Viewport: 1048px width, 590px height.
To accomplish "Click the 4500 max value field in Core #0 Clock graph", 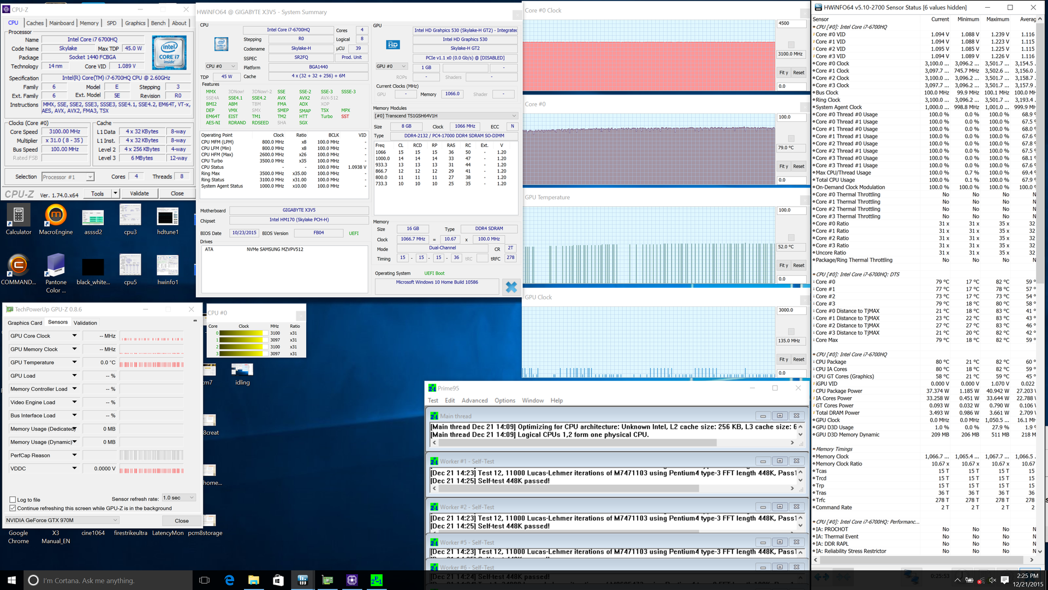I will point(791,23).
